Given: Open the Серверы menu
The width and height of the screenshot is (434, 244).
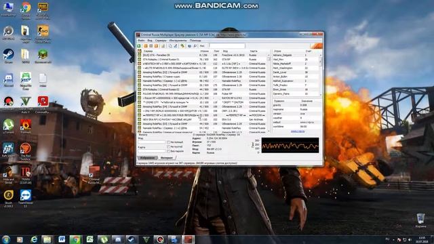Looking at the screenshot, I should click(x=161, y=41).
